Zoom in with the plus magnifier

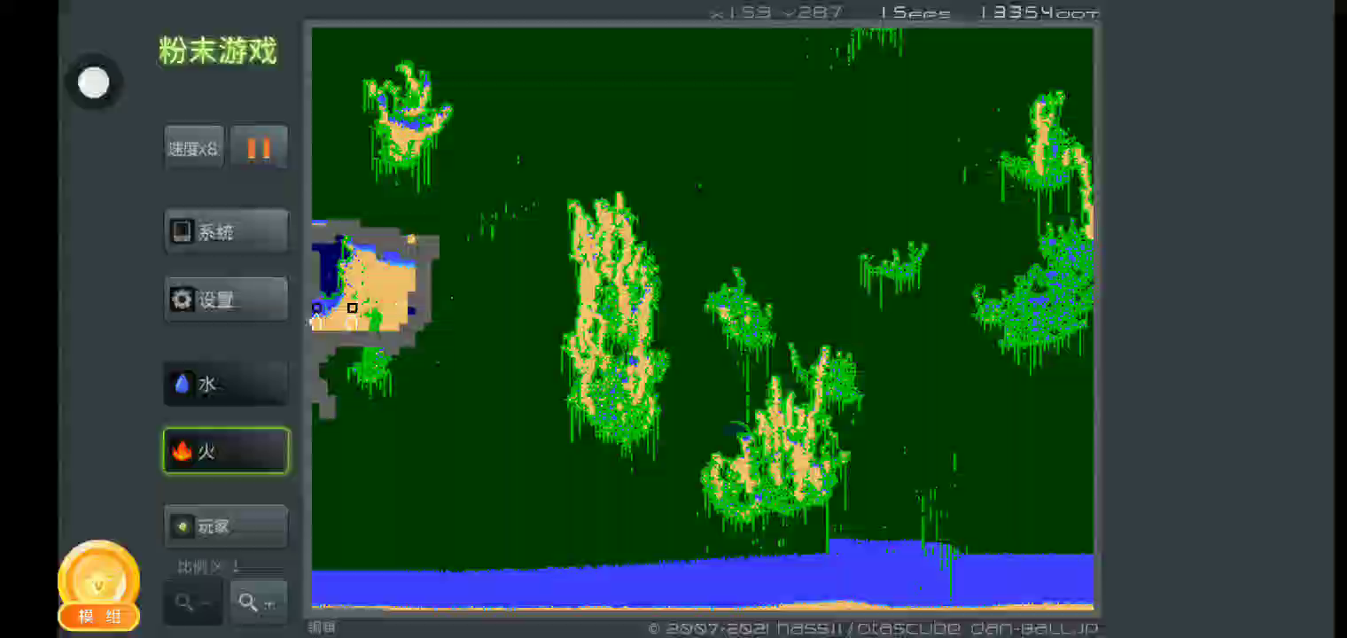258,603
